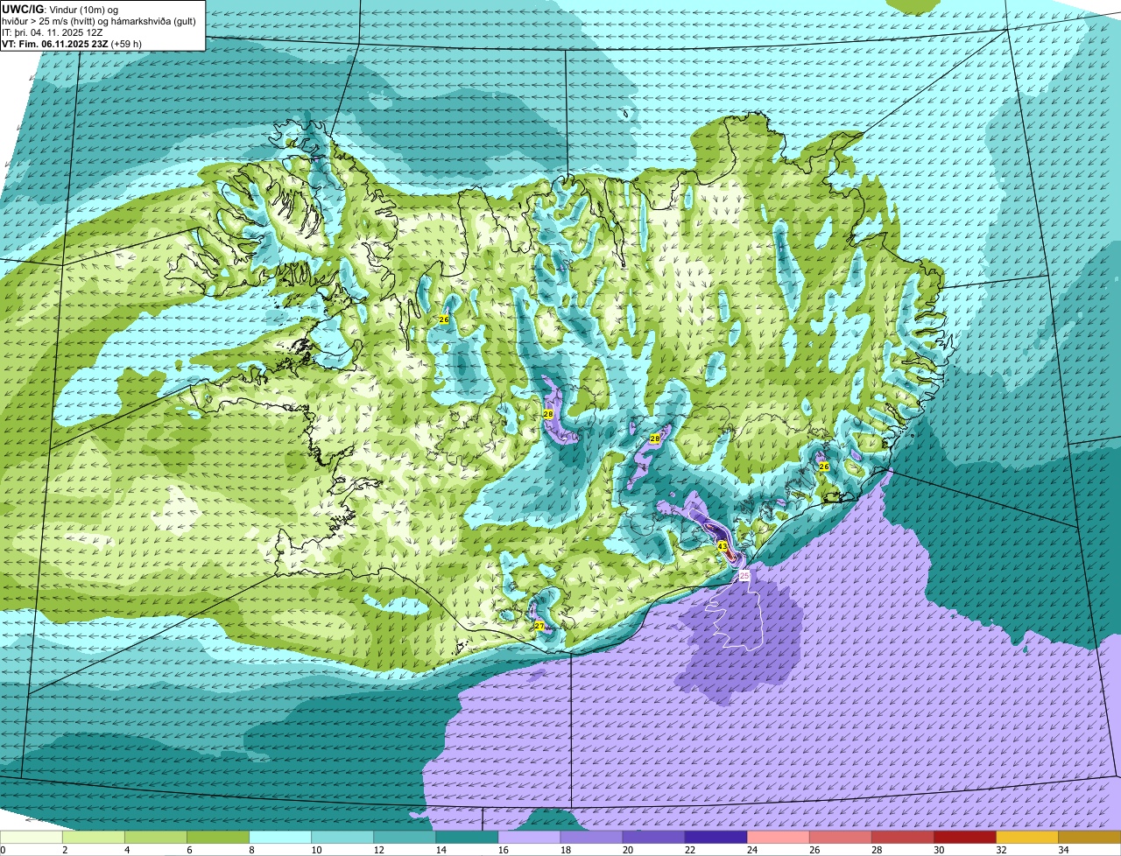Select the 8–10 m/s pale cyan swatch
Viewport: 1121px width, 856px height.
pyautogui.click(x=280, y=838)
